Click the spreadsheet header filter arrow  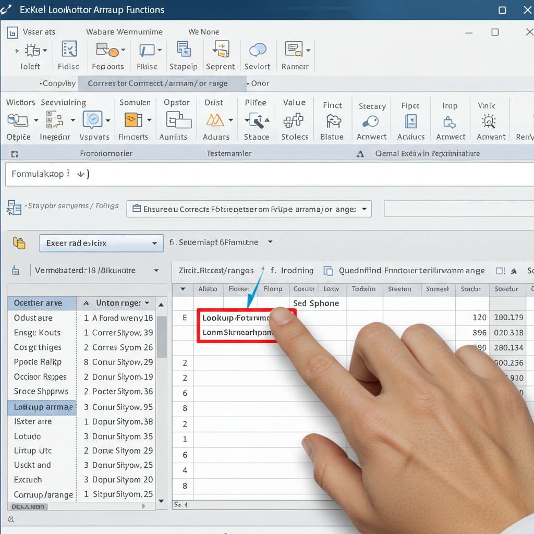point(183,289)
